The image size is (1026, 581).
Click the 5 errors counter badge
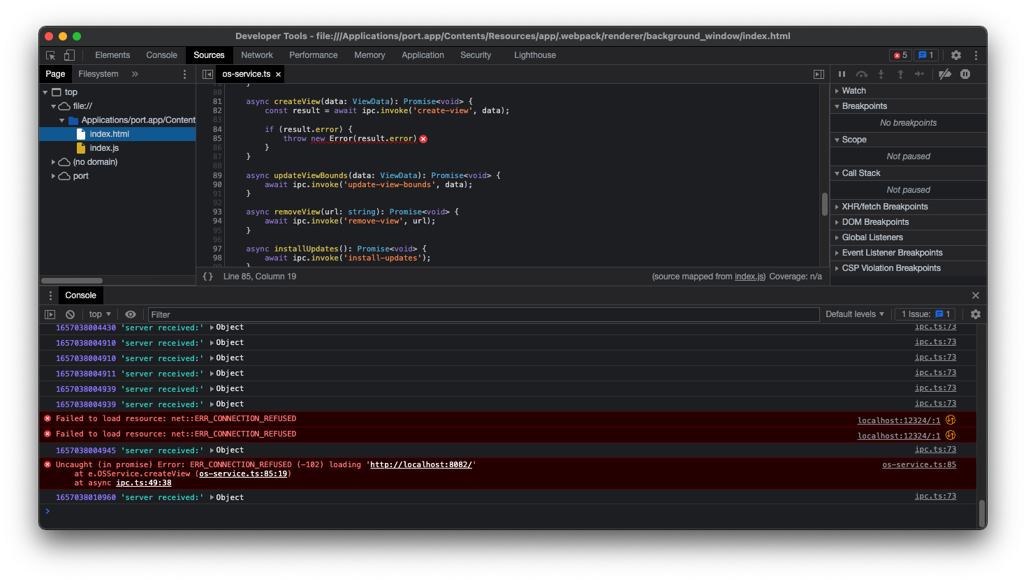pos(900,55)
